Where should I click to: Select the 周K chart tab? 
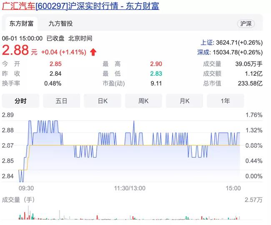point(143,101)
